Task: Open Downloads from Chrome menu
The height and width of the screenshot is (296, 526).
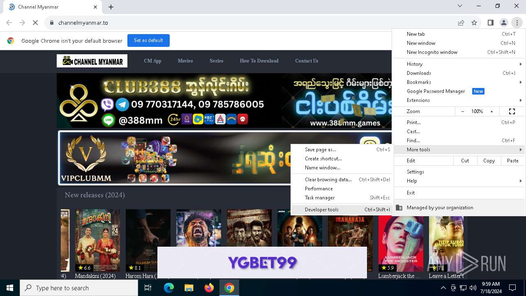Action: point(459,73)
